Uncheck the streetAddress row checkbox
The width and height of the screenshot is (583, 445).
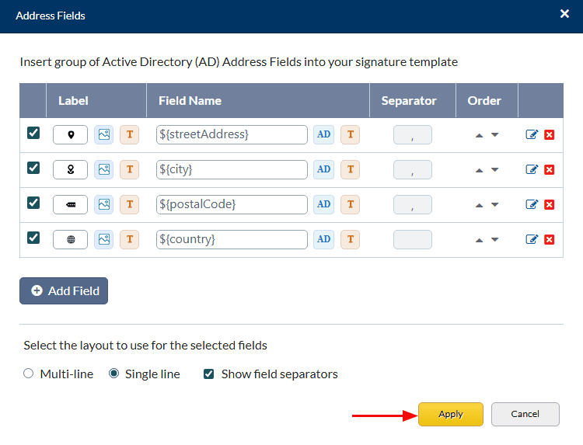click(33, 133)
